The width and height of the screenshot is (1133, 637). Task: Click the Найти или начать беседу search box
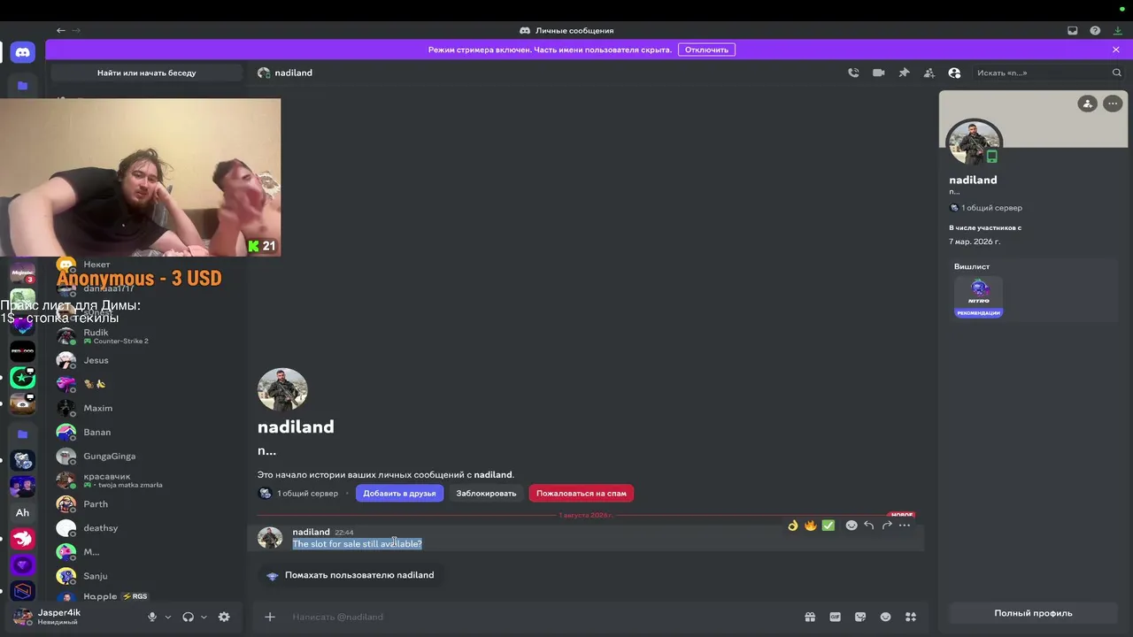coord(147,73)
